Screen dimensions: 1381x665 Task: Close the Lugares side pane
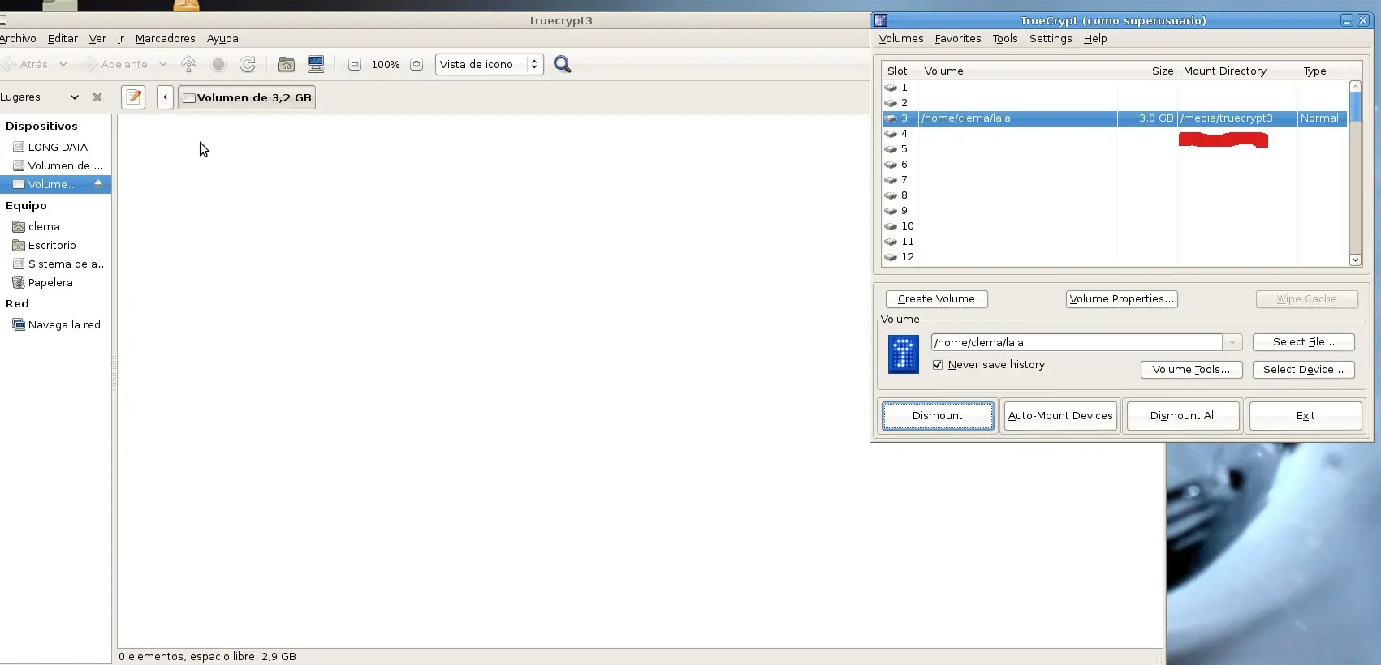(x=97, y=97)
